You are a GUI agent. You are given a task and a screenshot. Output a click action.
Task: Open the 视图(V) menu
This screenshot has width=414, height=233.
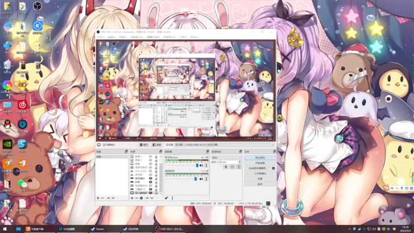click(123, 37)
